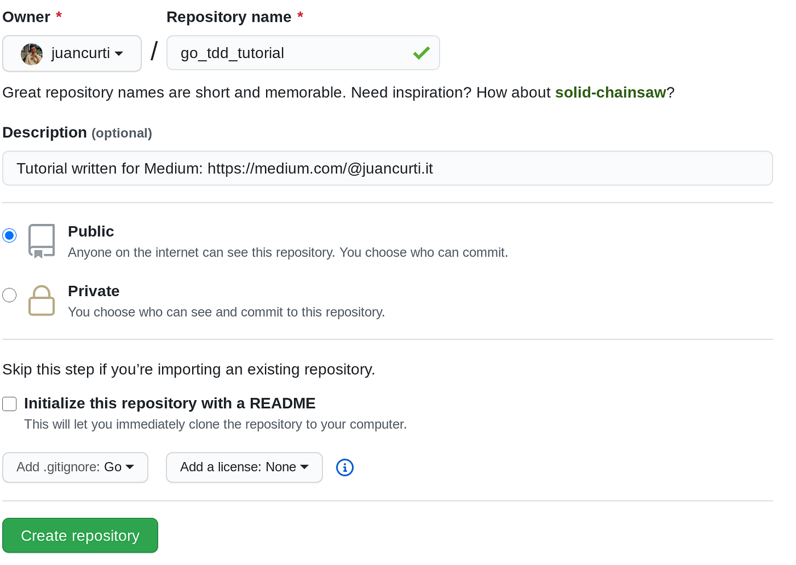Use the solid-chainsaw name suggestion
This screenshot has height=565, width=796.
(x=611, y=93)
